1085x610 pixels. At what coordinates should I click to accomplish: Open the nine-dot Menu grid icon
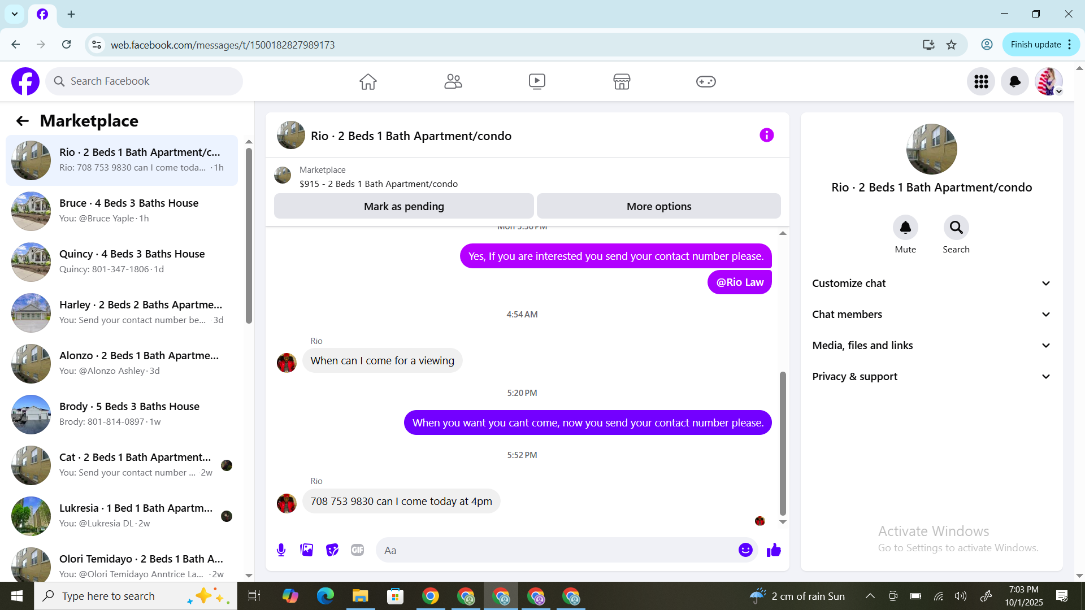click(x=981, y=81)
